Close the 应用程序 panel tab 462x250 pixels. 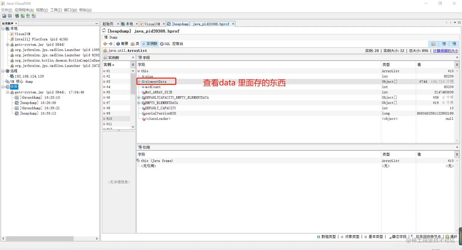[16, 24]
